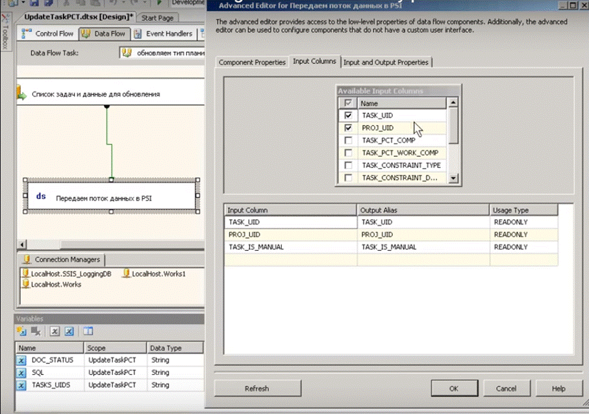Viewport: 589px width, 414px height.
Task: Switch to the Event Handlers tab
Action: [x=164, y=34]
